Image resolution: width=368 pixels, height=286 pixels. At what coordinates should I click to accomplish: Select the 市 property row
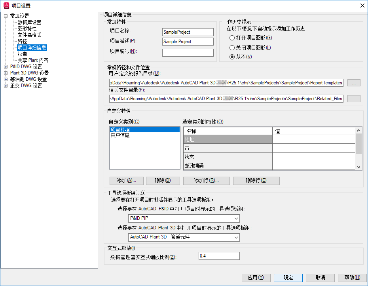(228, 148)
